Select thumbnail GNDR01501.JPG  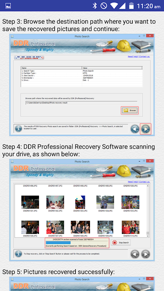pyautogui.click(x=30, y=202)
